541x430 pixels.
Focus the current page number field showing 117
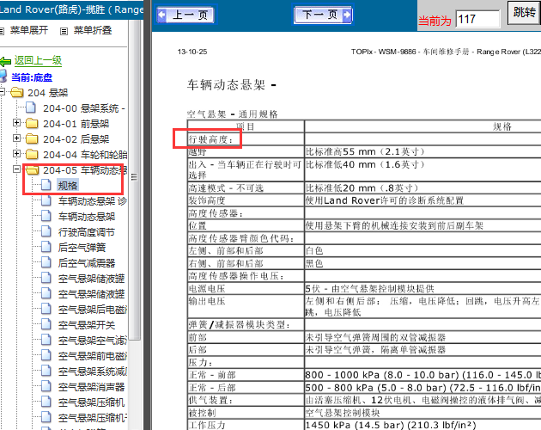point(477,19)
